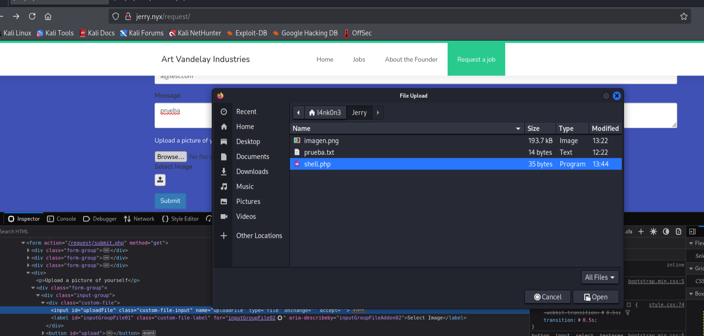The width and height of the screenshot is (704, 336).
Task: Expand the first form-group div node
Action: (29, 250)
